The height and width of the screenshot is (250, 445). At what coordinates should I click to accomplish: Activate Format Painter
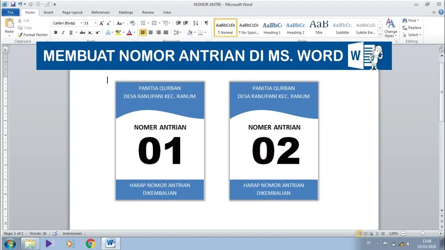click(x=33, y=35)
